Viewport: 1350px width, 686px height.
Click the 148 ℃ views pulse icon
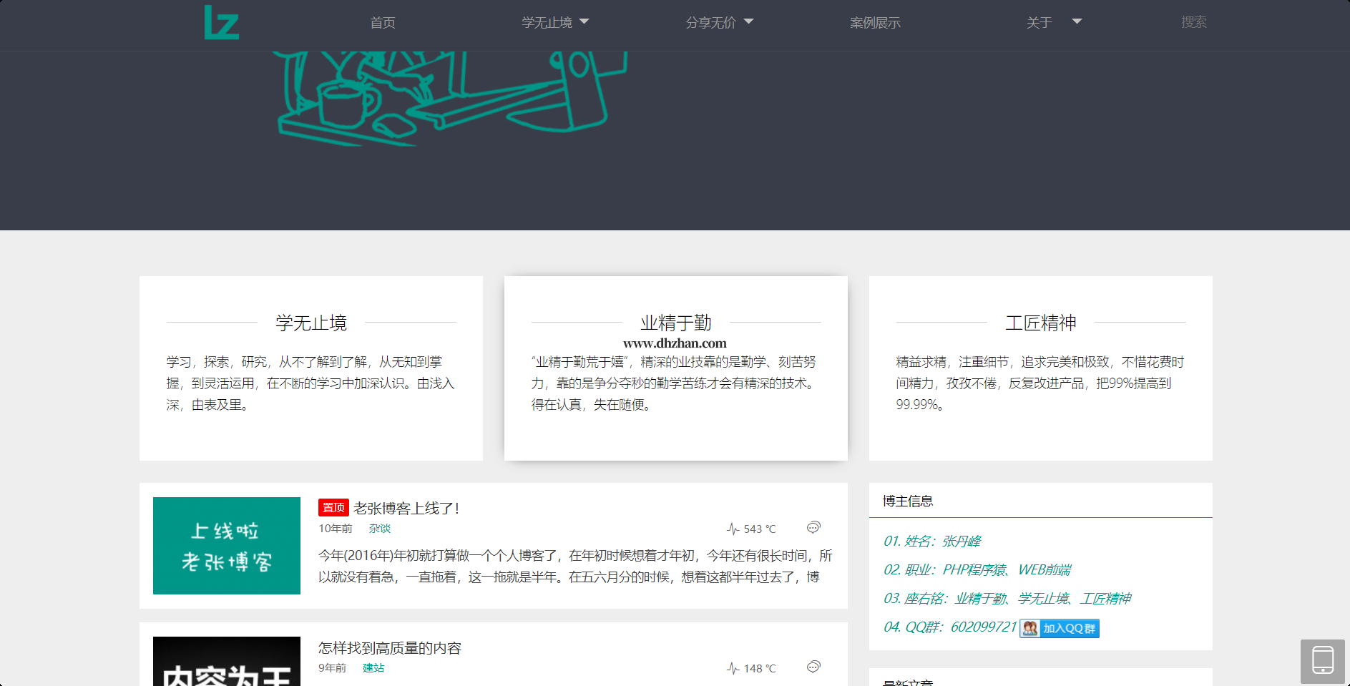(x=733, y=668)
